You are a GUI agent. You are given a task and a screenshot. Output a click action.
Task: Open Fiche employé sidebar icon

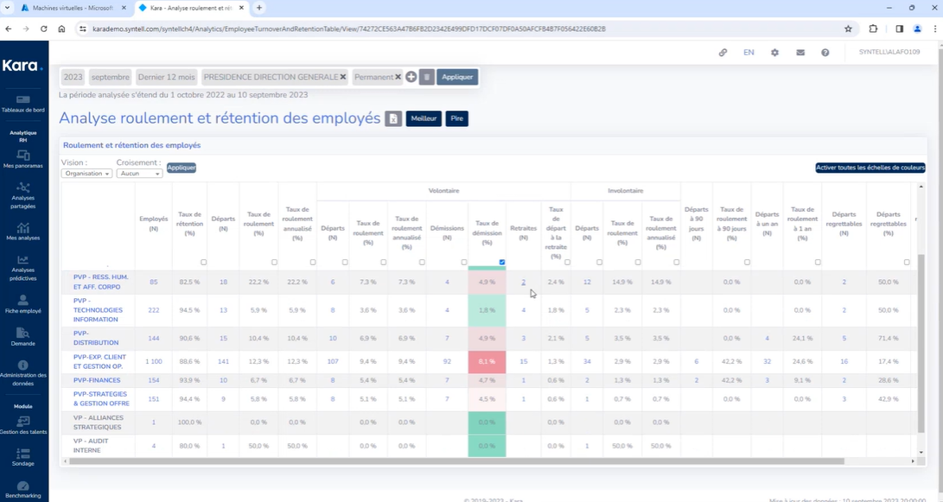(x=22, y=304)
